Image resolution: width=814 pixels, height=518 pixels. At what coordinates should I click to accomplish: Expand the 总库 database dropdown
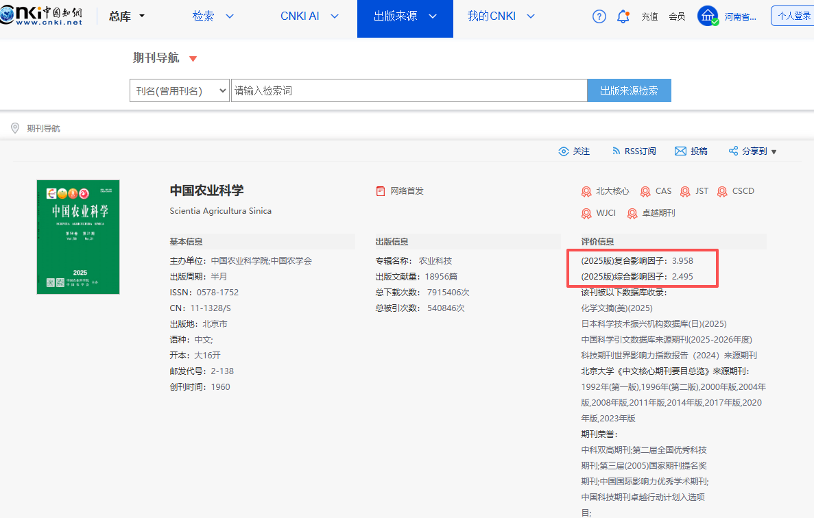click(127, 16)
